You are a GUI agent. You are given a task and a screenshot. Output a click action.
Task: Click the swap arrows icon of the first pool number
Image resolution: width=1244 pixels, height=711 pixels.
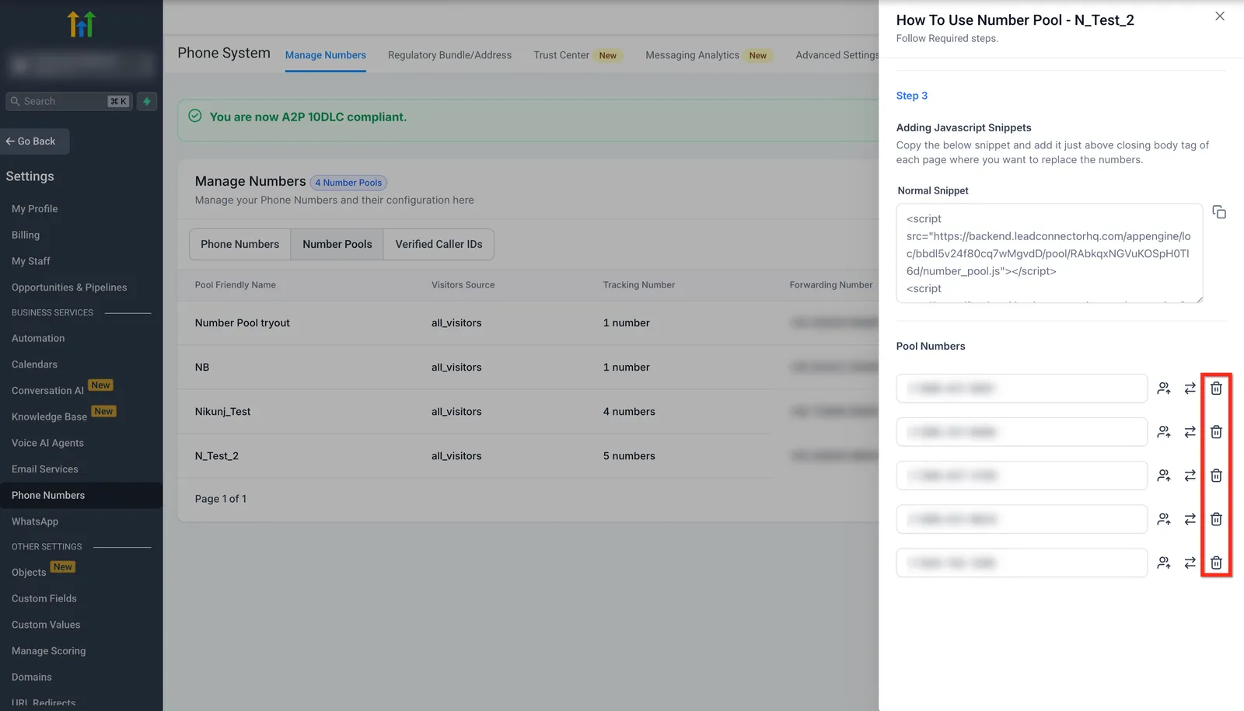[x=1190, y=388]
